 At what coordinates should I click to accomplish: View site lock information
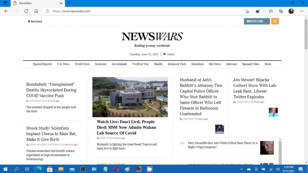pyautogui.click(x=47, y=11)
